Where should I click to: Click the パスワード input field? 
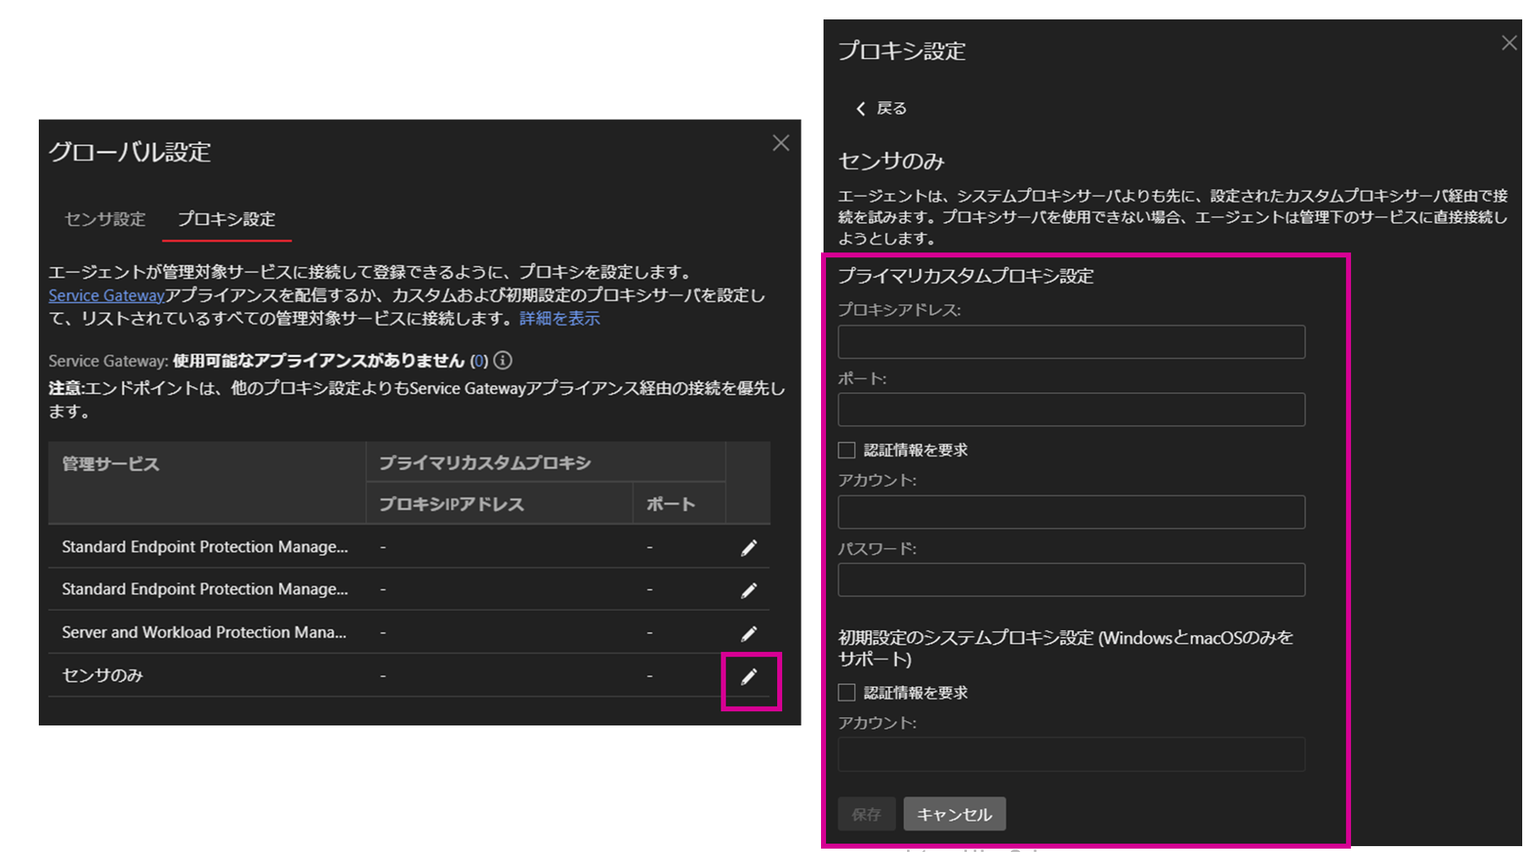point(1071,580)
